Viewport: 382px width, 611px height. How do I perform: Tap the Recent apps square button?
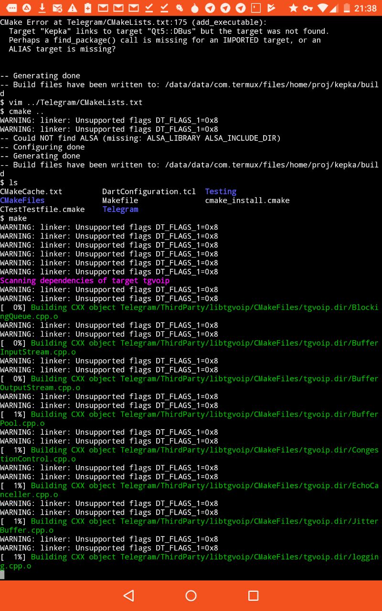(x=254, y=595)
